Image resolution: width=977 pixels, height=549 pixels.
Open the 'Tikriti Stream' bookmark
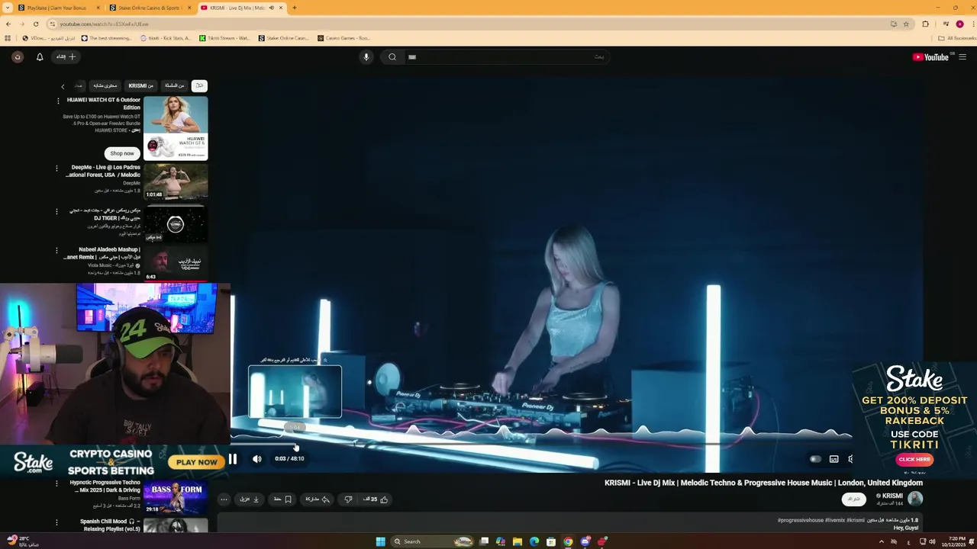224,38
